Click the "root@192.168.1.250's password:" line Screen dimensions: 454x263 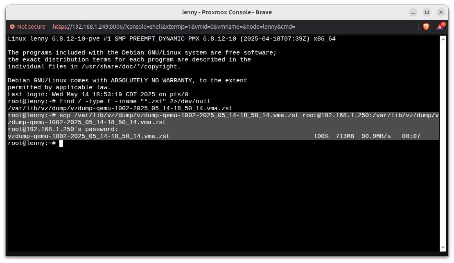coord(63,129)
